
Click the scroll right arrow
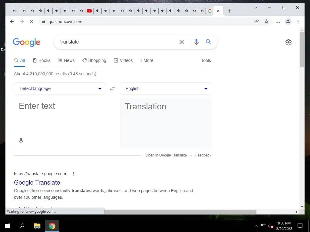[297, 212]
